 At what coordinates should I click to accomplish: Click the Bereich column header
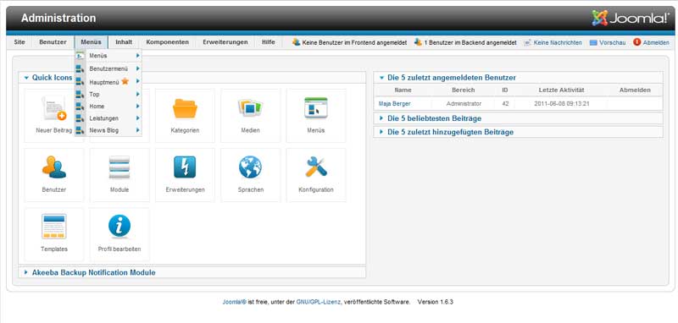pyautogui.click(x=463, y=90)
